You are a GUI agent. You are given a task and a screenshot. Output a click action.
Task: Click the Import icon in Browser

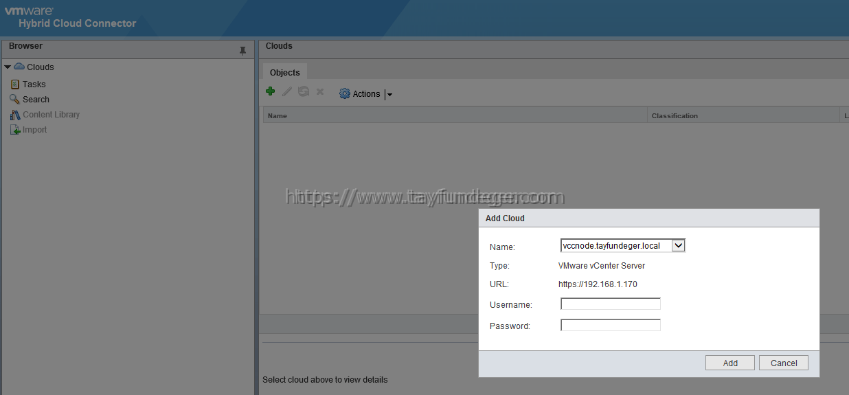[15, 130]
